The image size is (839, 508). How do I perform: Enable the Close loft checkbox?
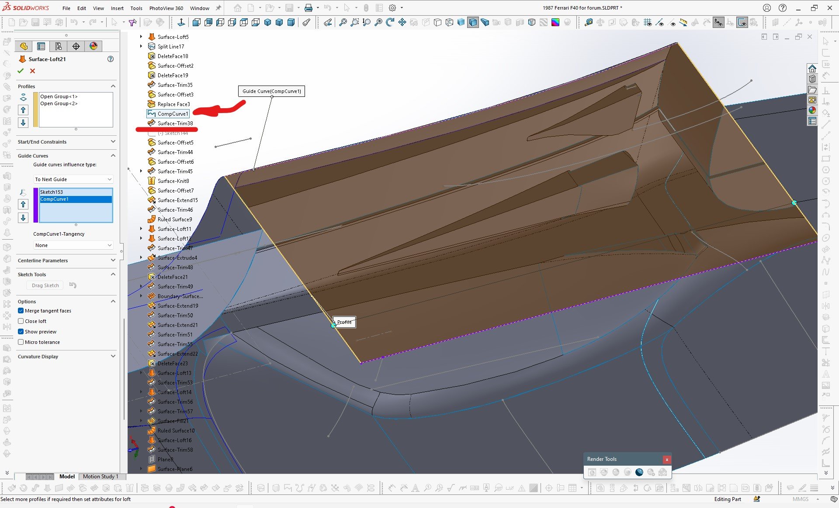point(21,321)
